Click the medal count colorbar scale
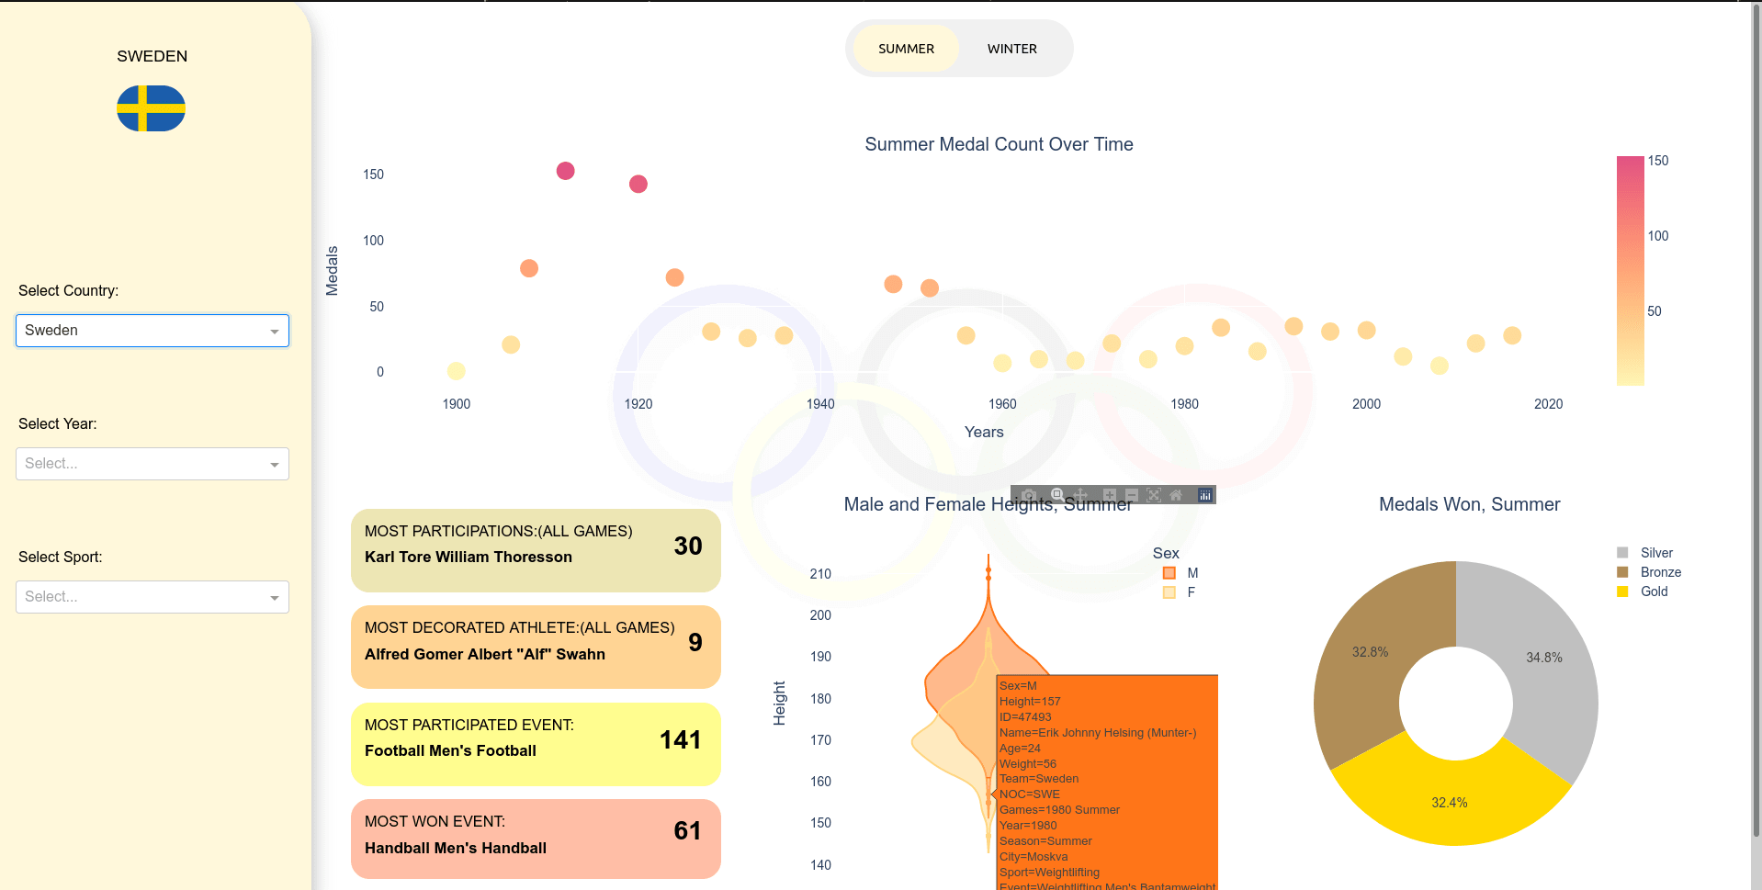The height and width of the screenshot is (890, 1762). coord(1631,271)
